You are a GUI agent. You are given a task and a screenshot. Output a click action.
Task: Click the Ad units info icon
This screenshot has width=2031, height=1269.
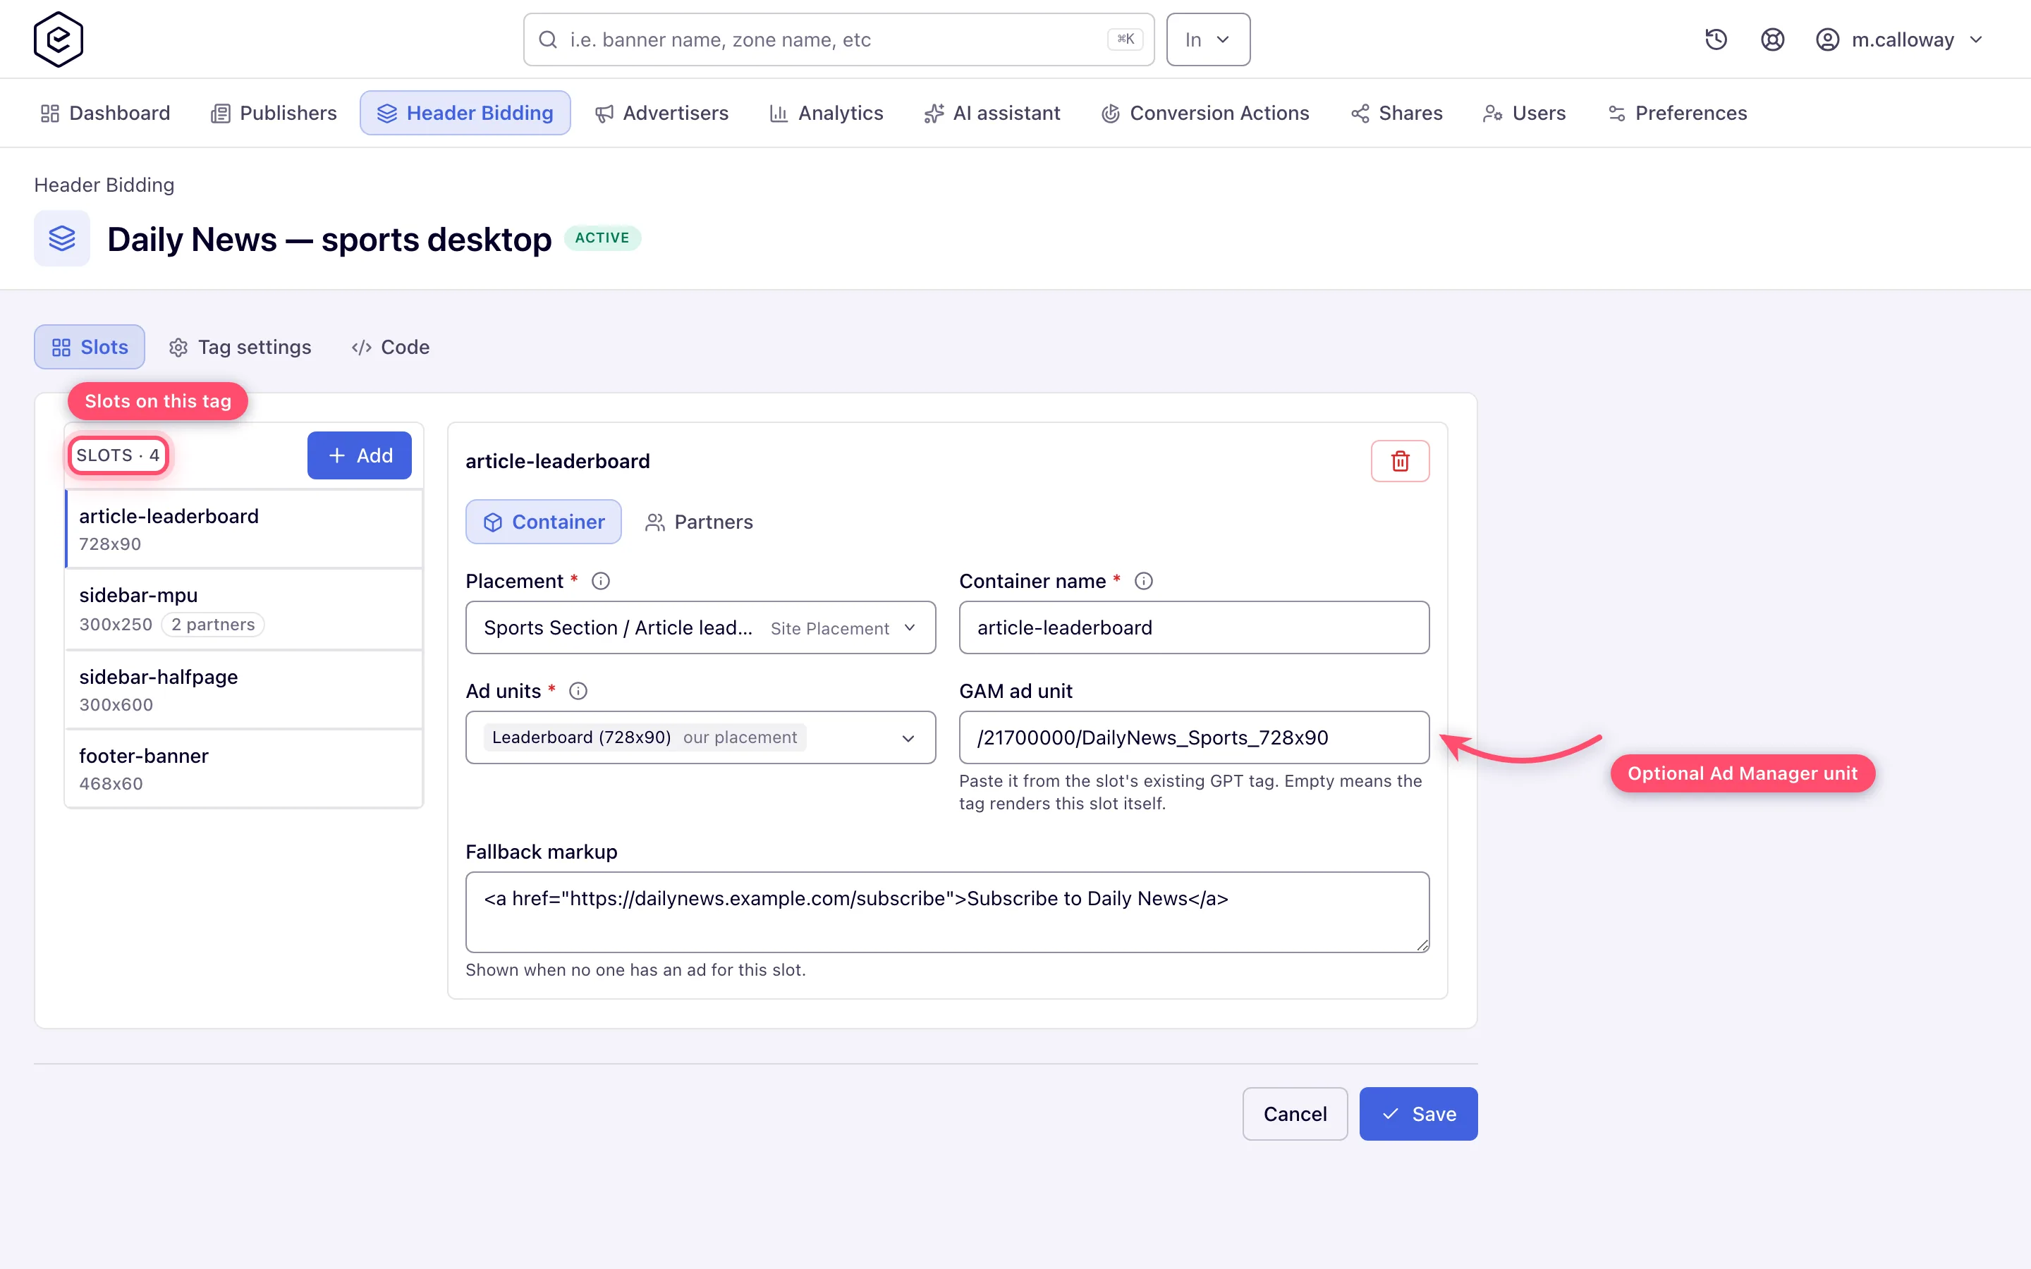pos(578,691)
